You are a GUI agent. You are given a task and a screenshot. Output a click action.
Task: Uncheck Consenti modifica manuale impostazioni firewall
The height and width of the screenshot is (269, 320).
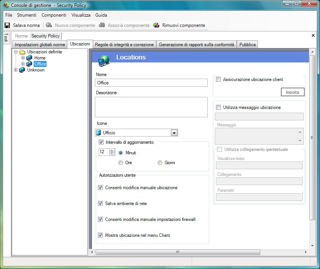point(100,219)
